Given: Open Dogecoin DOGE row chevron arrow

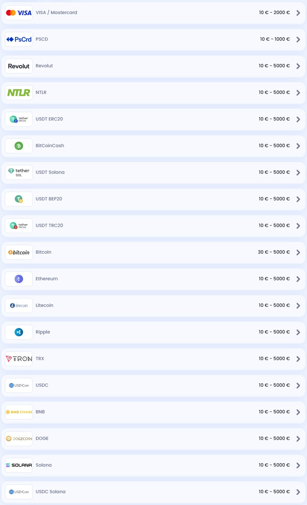Looking at the screenshot, I should (x=298, y=439).
